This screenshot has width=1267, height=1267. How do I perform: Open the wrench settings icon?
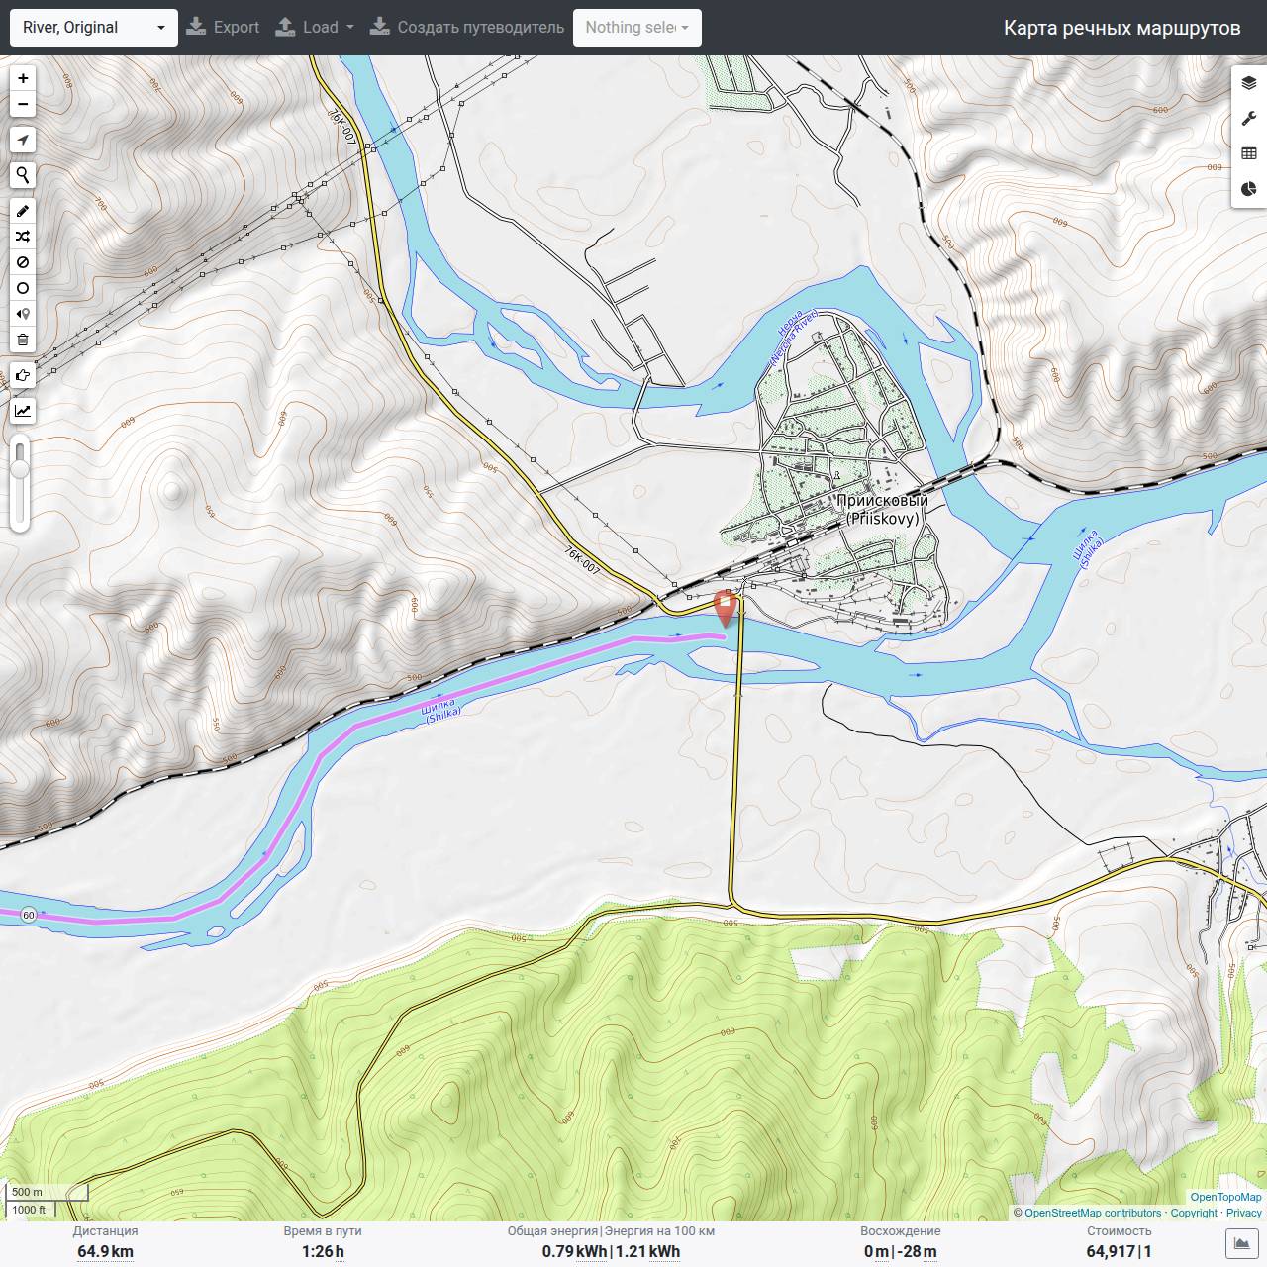1249,119
